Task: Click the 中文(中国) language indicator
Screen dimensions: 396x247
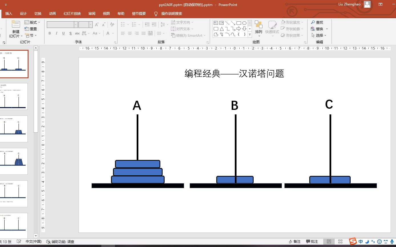Action: (x=34, y=242)
